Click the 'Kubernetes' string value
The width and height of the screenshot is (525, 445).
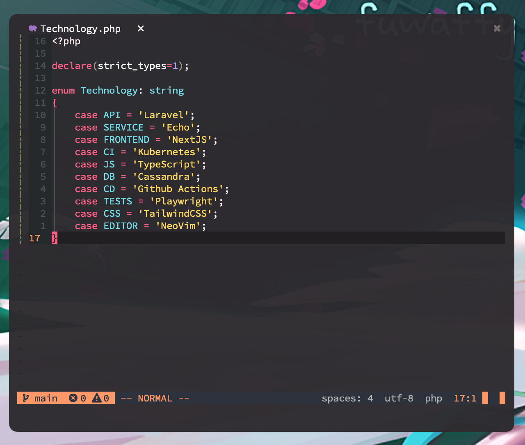167,152
